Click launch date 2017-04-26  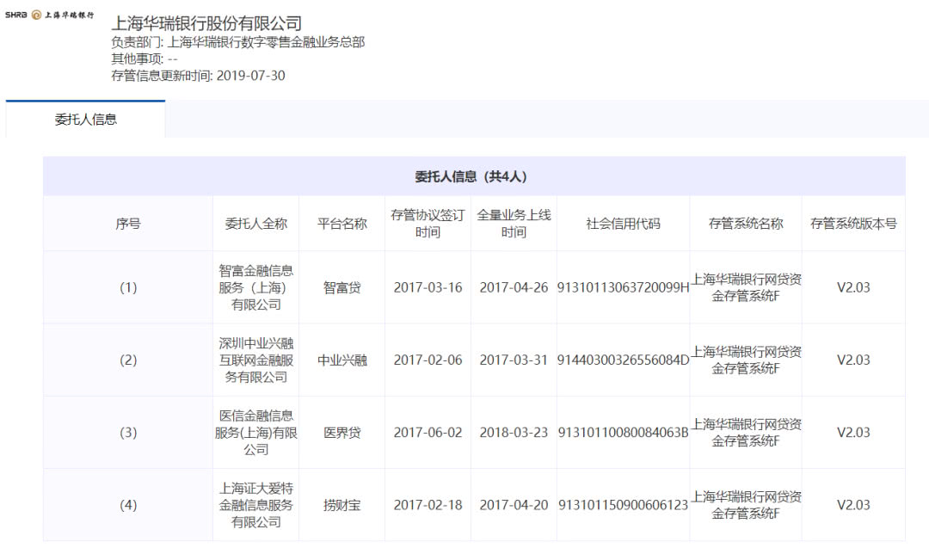click(514, 287)
